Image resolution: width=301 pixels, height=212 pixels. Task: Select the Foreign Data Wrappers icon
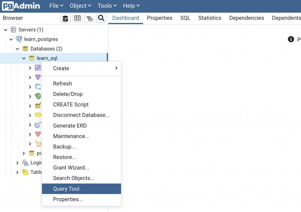(x=38, y=106)
